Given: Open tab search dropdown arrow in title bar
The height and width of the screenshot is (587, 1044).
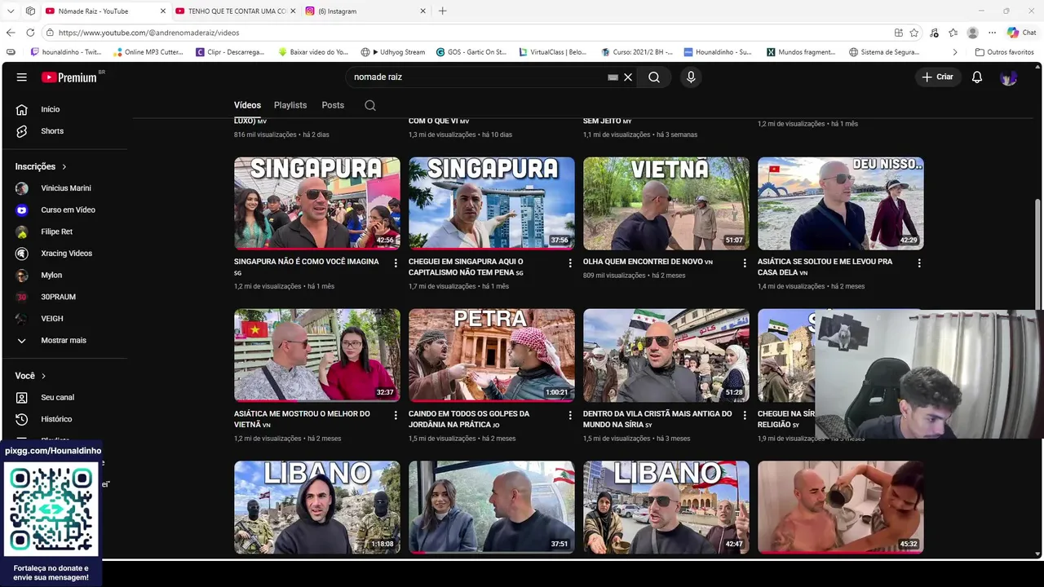Looking at the screenshot, I should (11, 11).
